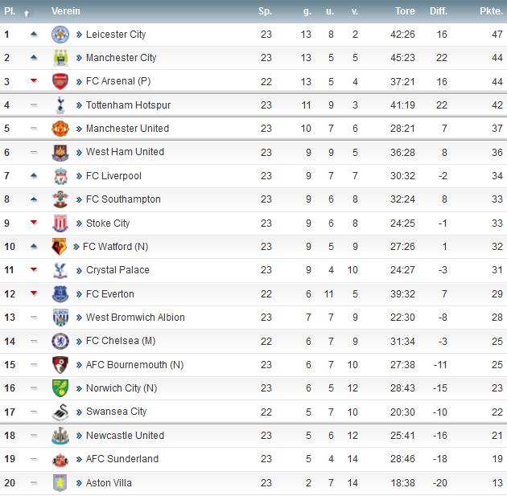The width and height of the screenshot is (507, 496).
Task: Click the red down-trend arrow beside Stoke City
Action: [x=34, y=222]
